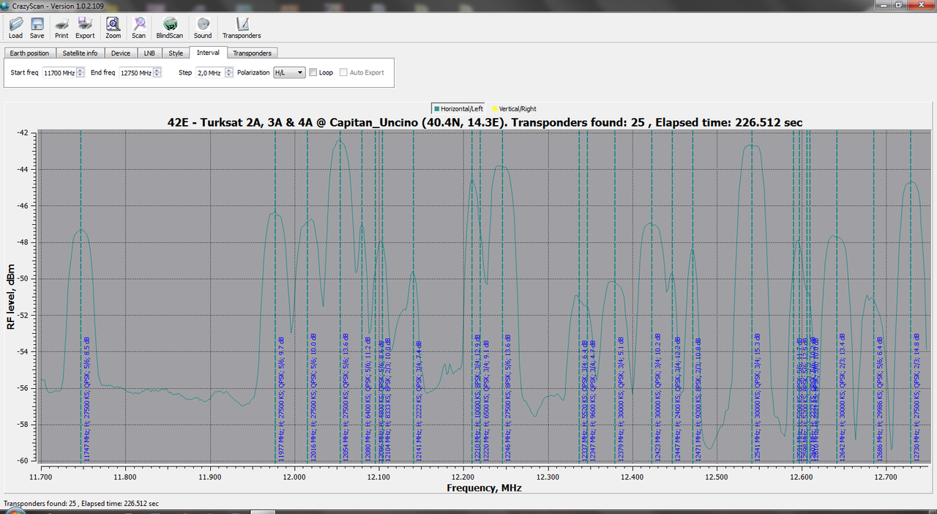Screen dimensions: 937x514
Task: Click the End freq input field
Action: coord(136,72)
